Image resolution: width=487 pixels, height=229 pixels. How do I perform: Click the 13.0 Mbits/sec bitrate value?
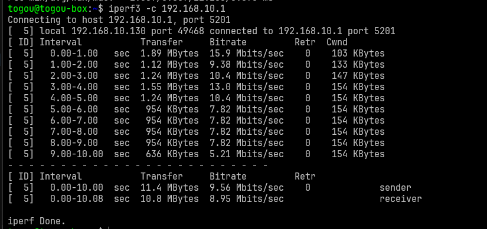(247, 87)
